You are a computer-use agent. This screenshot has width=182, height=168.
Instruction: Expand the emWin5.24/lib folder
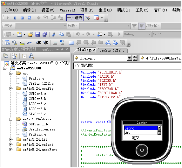[x=10, y=139]
